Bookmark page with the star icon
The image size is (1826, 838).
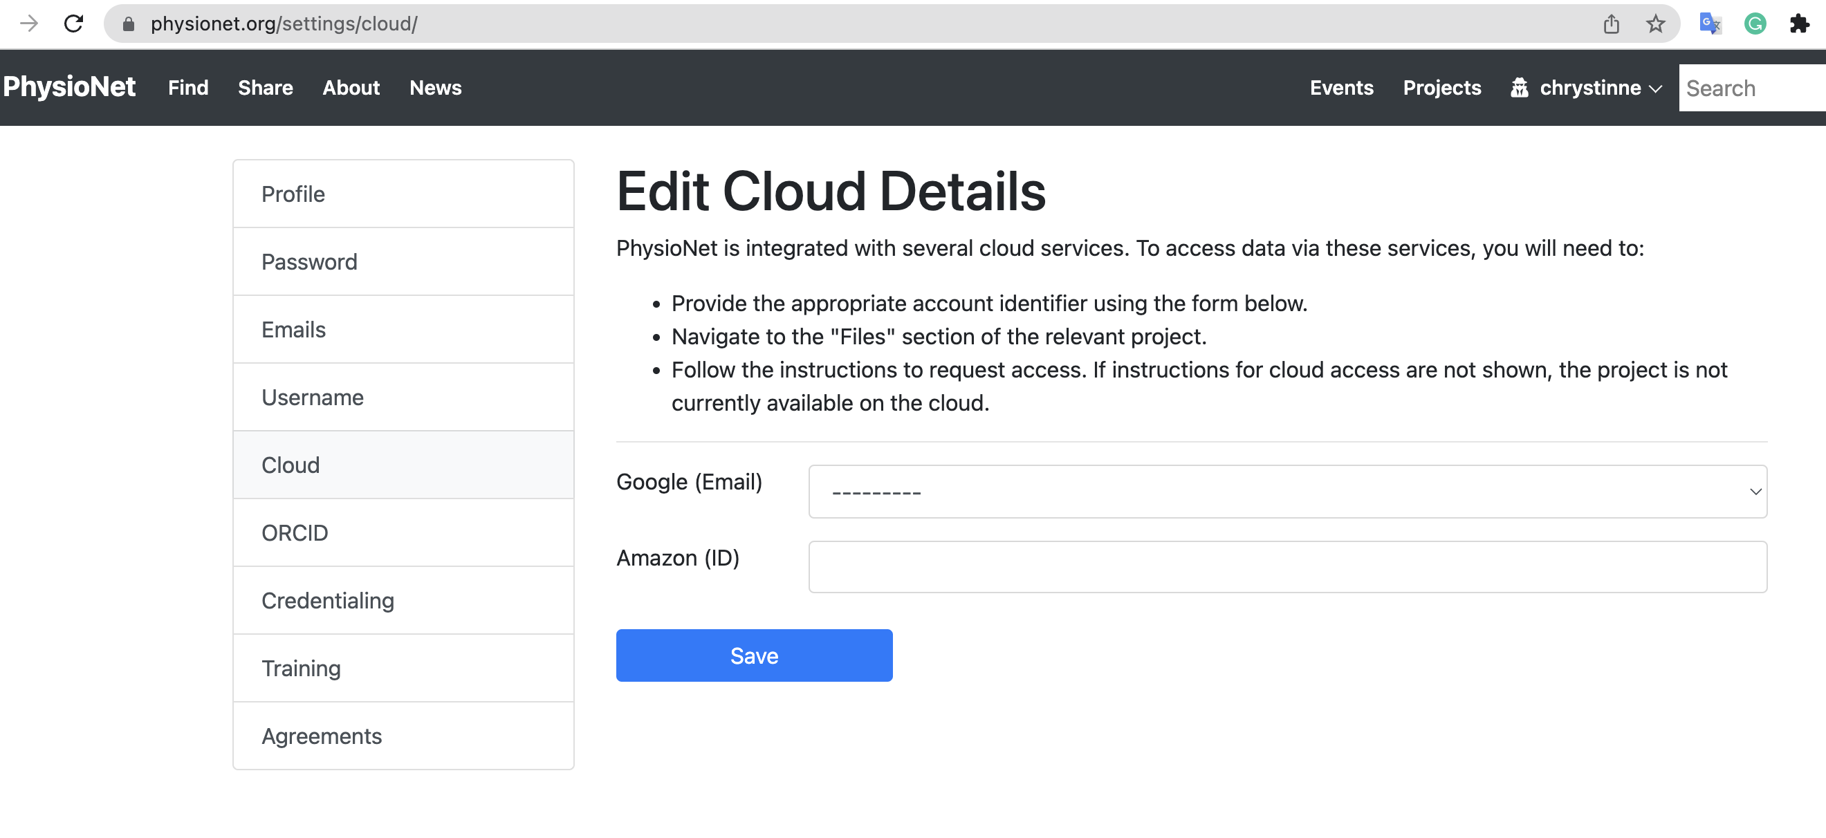(x=1654, y=24)
